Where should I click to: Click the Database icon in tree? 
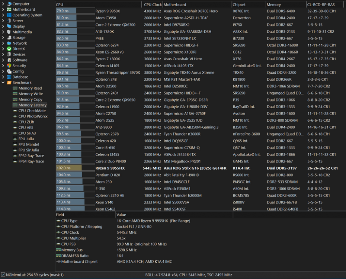click(x=9, y=77)
